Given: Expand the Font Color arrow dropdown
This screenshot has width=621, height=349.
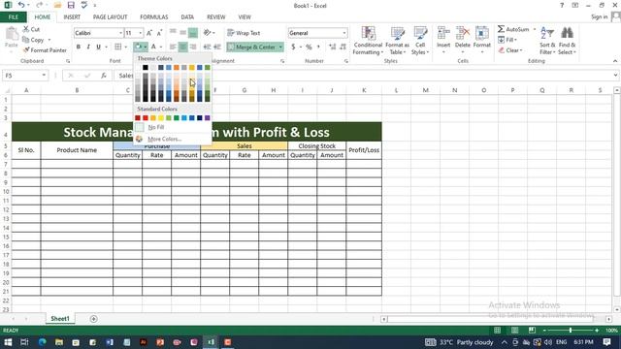Looking at the screenshot, I should click(x=161, y=47).
